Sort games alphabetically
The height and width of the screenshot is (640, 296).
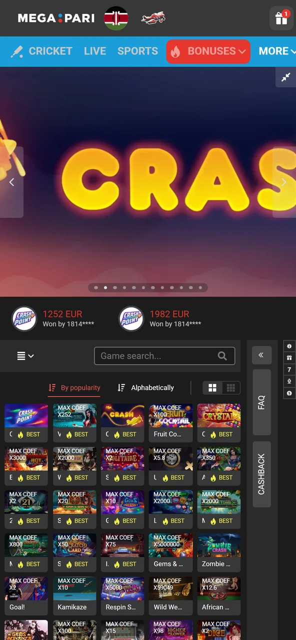[x=145, y=387]
